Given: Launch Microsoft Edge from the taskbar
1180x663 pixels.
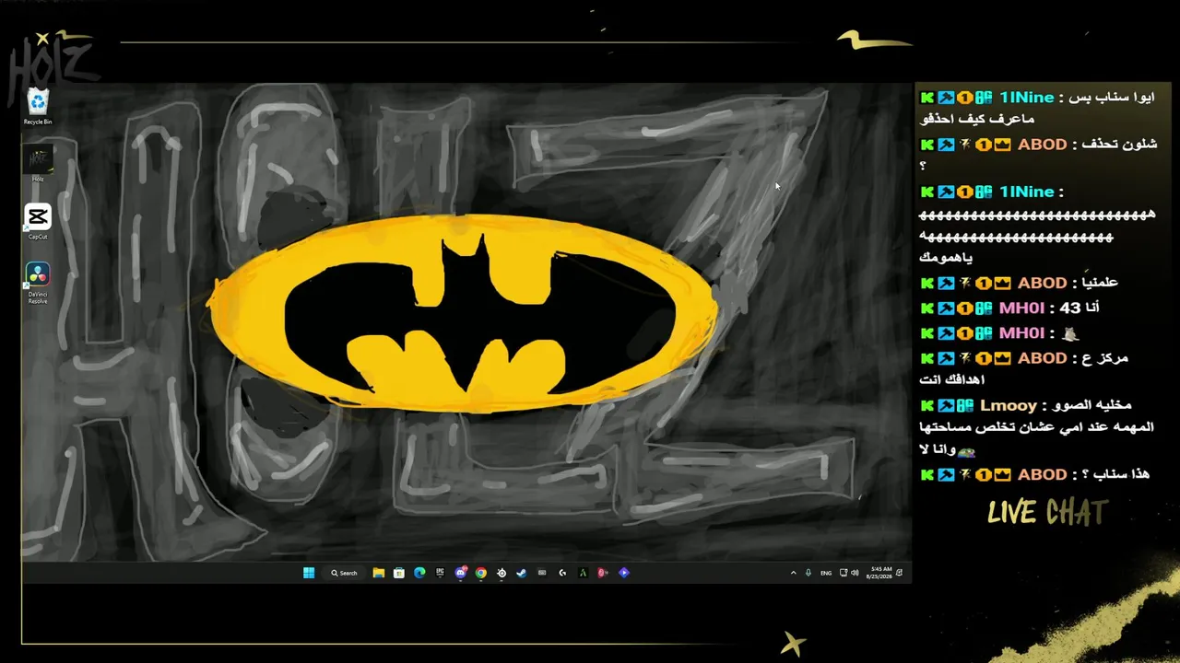Looking at the screenshot, I should 419,573.
